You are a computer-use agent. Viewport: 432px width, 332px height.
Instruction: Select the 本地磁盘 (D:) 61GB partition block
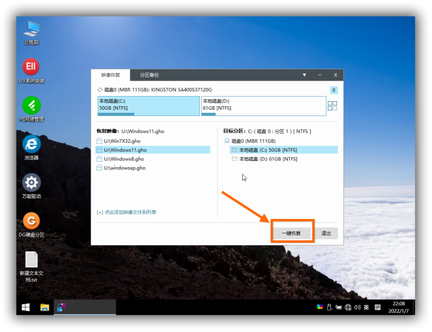[x=263, y=104]
